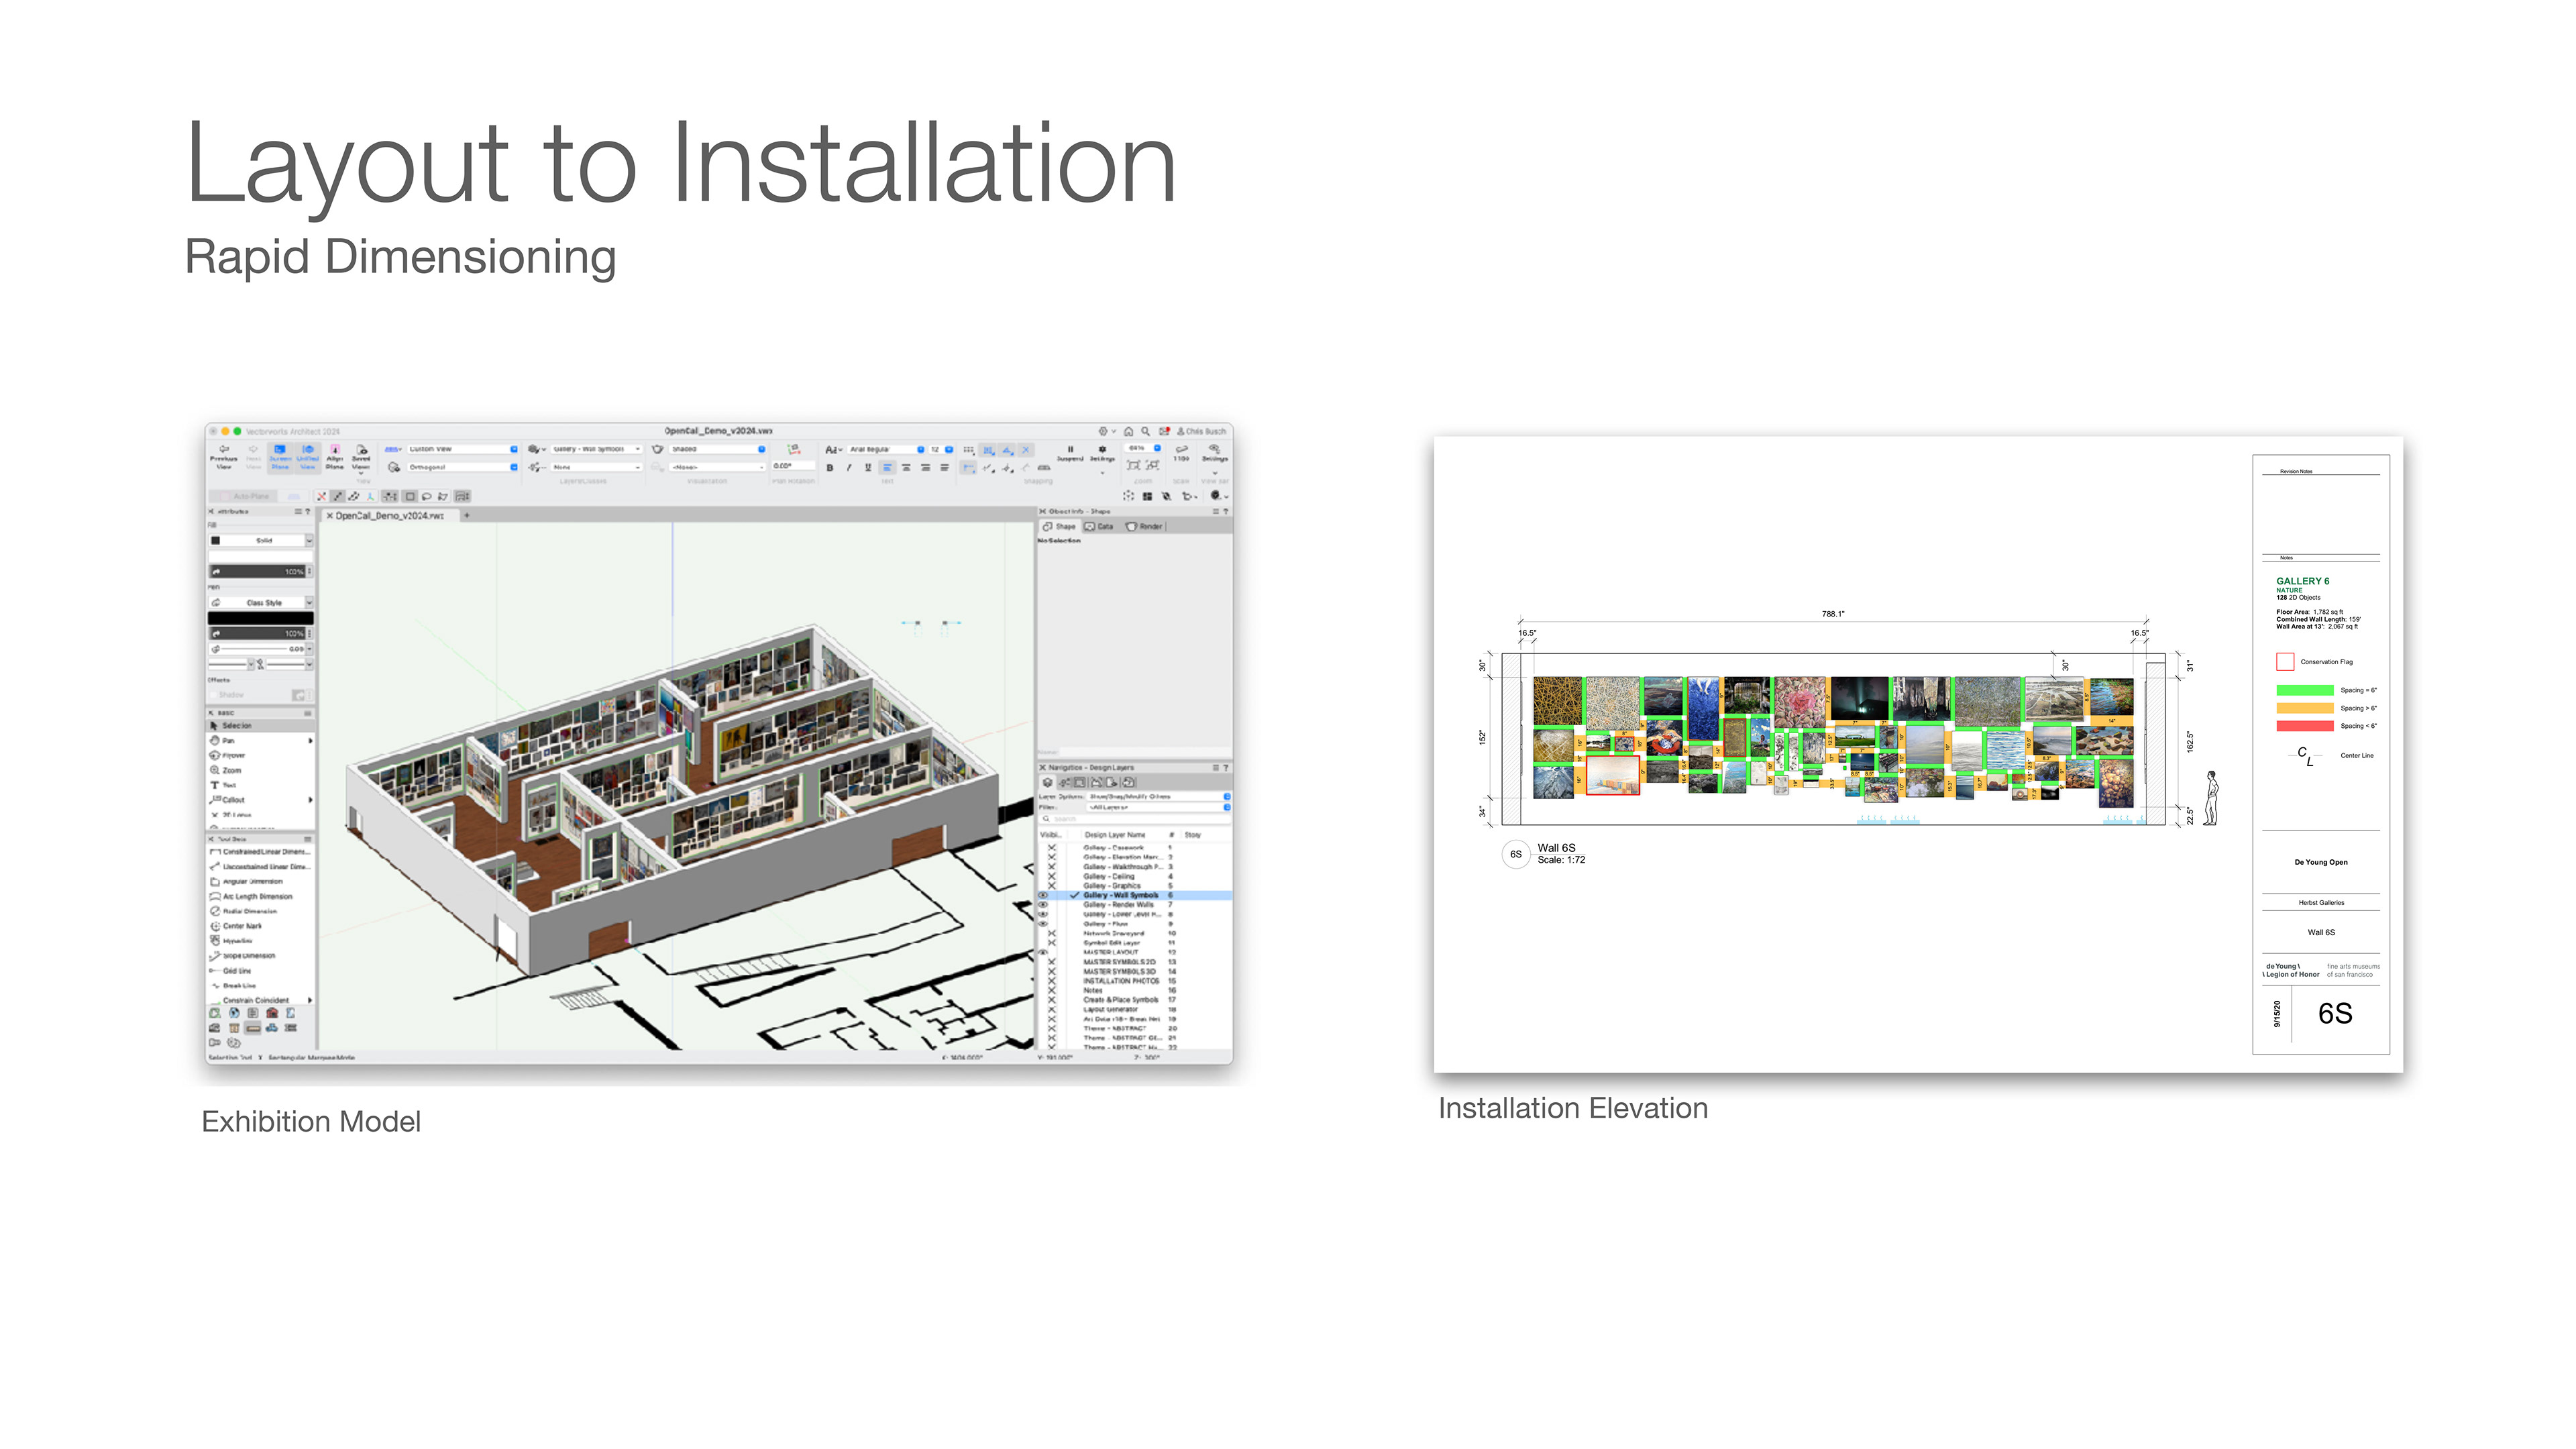Open the Custom View dropdown
This screenshot has height=1449, width=2576.
coord(462,450)
